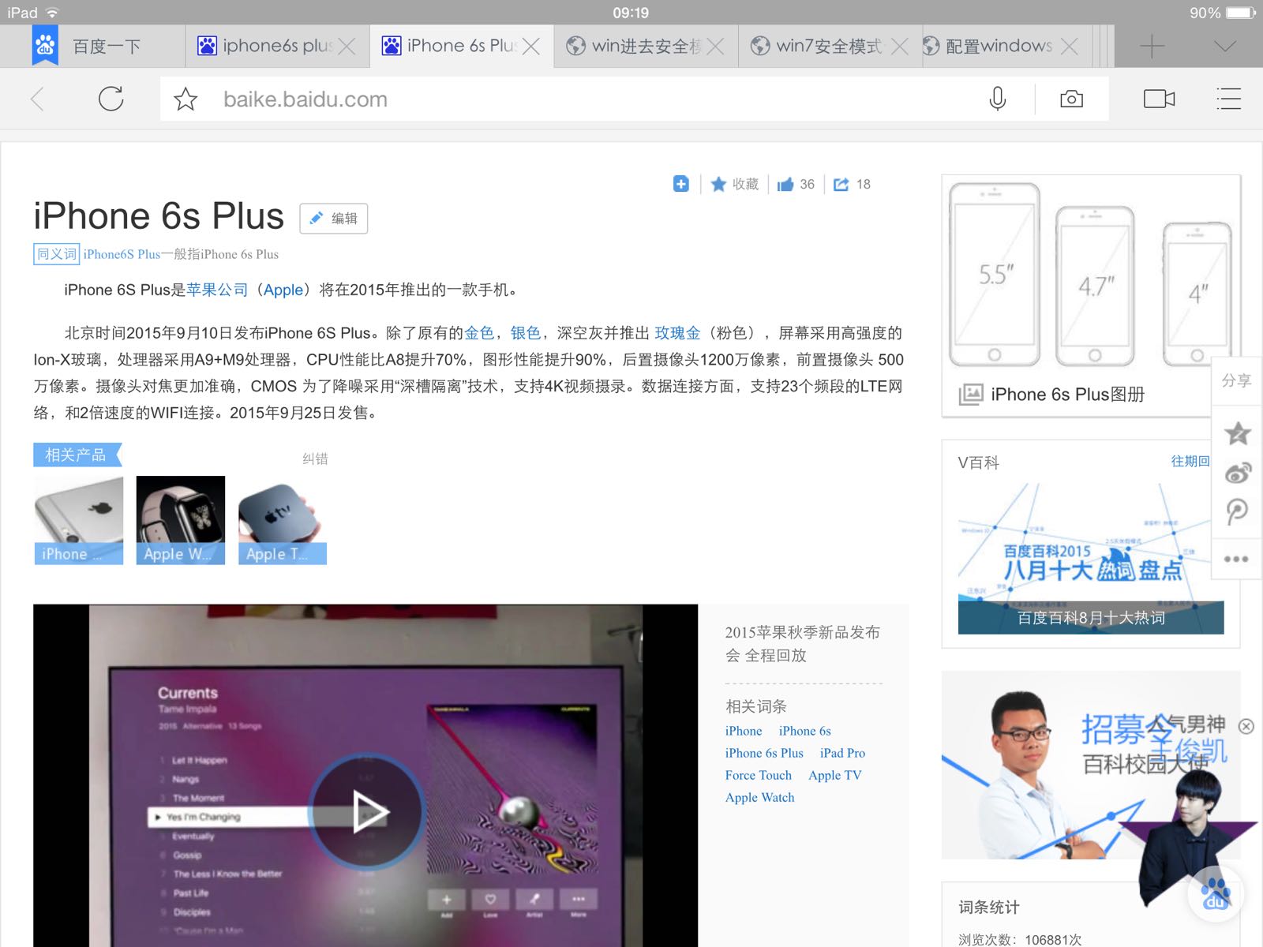The image size is (1263, 947).
Task: Open more share options ellipsis icon
Action: click(x=1236, y=559)
